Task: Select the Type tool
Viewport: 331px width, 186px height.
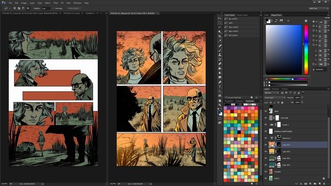Action: (x=220, y=87)
